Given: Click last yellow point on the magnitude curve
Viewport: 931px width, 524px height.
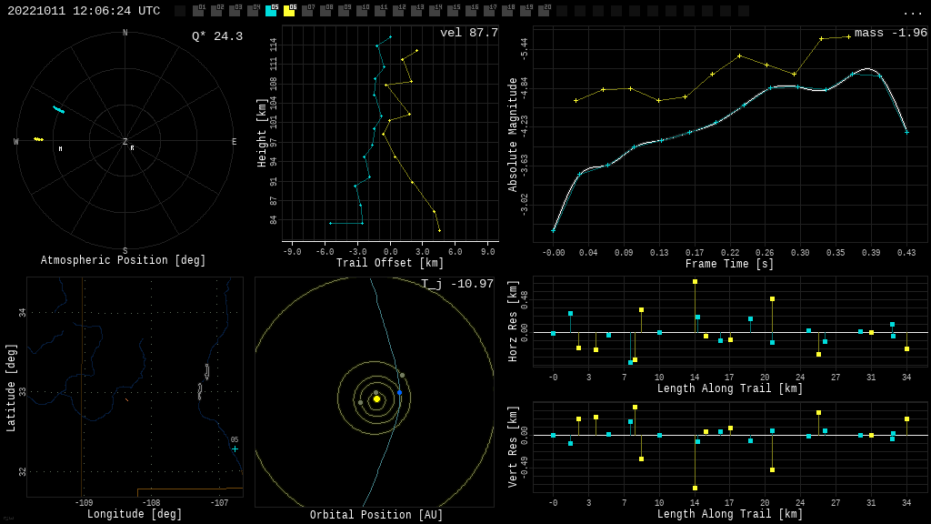Looking at the screenshot, I should coord(848,36).
